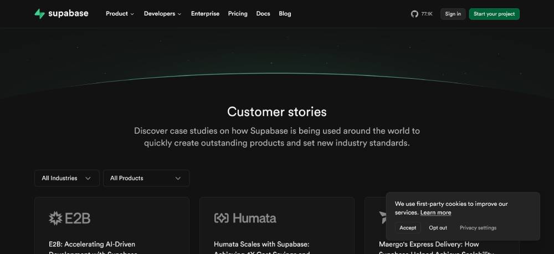The image size is (554, 254).
Task: Open the All Industries dropdown
Action: [x=67, y=178]
